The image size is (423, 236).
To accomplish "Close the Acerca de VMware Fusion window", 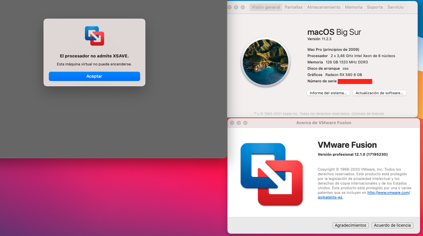I will click(x=232, y=123).
